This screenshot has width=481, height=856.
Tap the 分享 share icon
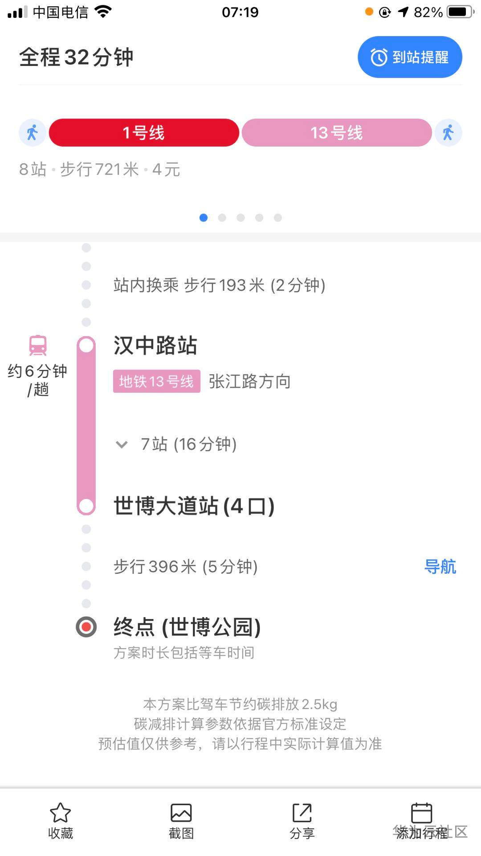[x=302, y=813]
